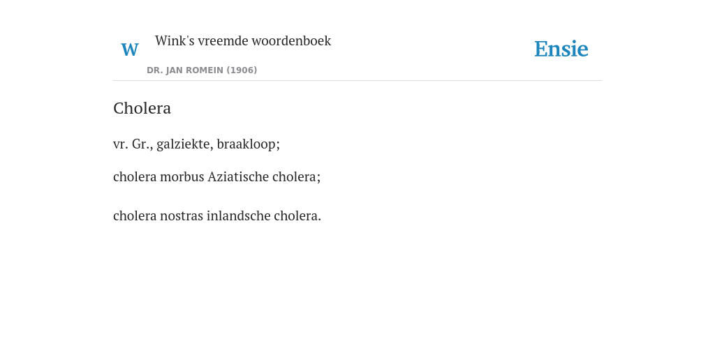
Task: Click the word 'inlandsche'
Action: 239,216
